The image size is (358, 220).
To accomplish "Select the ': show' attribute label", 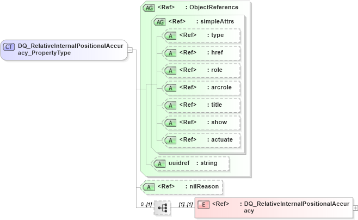I will [x=217, y=122].
